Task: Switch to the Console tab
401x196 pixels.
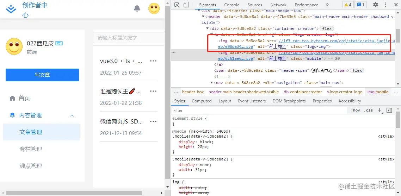Action: tap(231, 5)
